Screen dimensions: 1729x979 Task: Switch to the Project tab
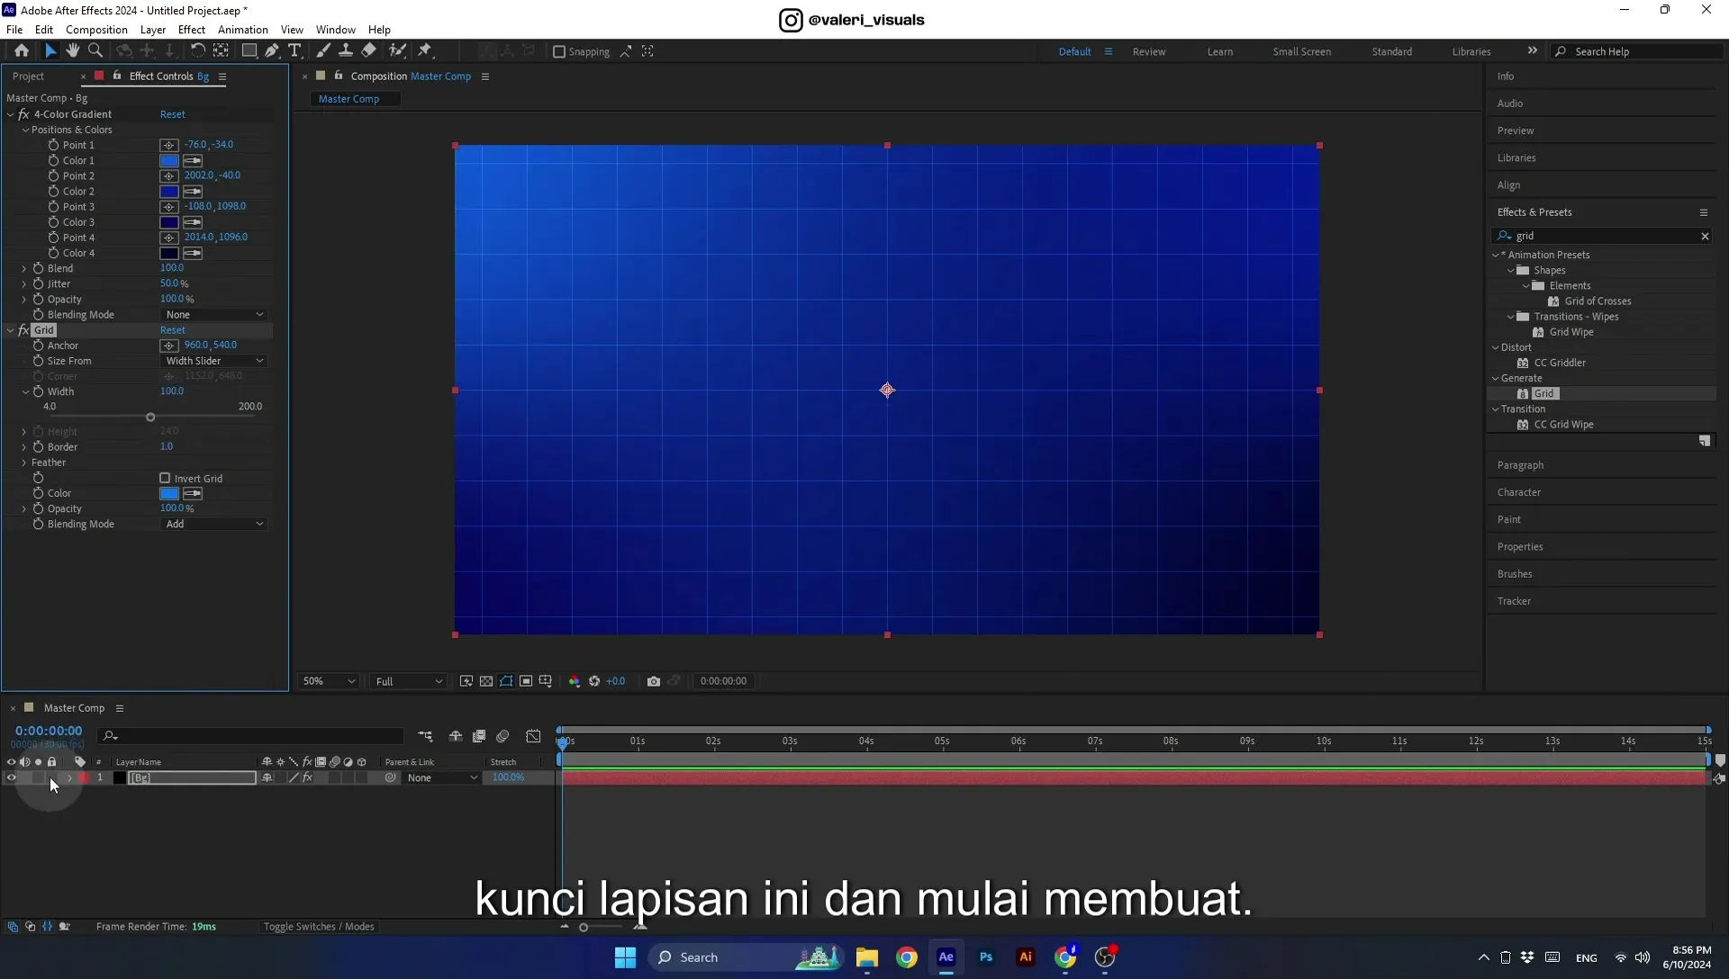pyautogui.click(x=28, y=76)
